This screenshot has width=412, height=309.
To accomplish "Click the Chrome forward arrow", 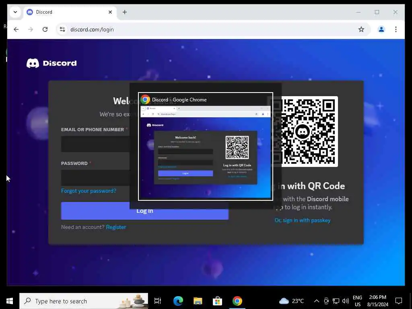I will point(31,29).
